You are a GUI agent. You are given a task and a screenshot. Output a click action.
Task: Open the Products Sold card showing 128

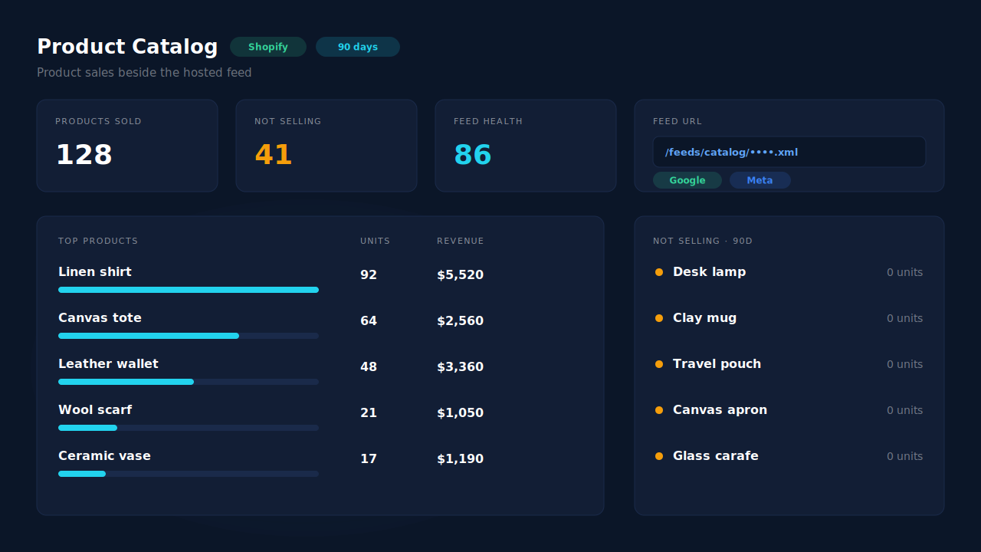tap(127, 146)
